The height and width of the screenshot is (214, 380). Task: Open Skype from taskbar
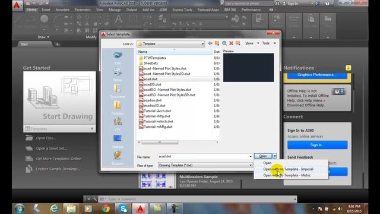point(123,209)
